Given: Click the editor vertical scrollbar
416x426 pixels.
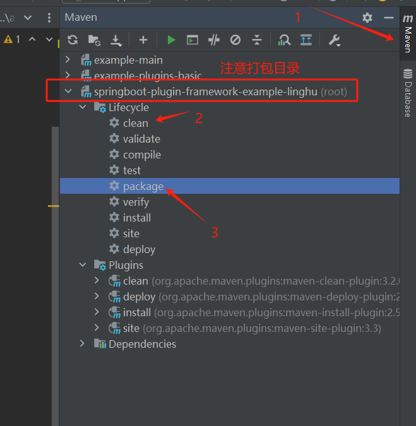Looking at the screenshot, I should pos(55,276).
